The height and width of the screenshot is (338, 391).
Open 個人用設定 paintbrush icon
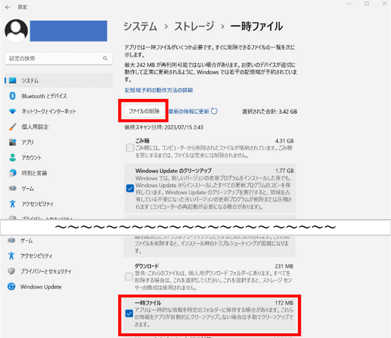click(x=12, y=126)
